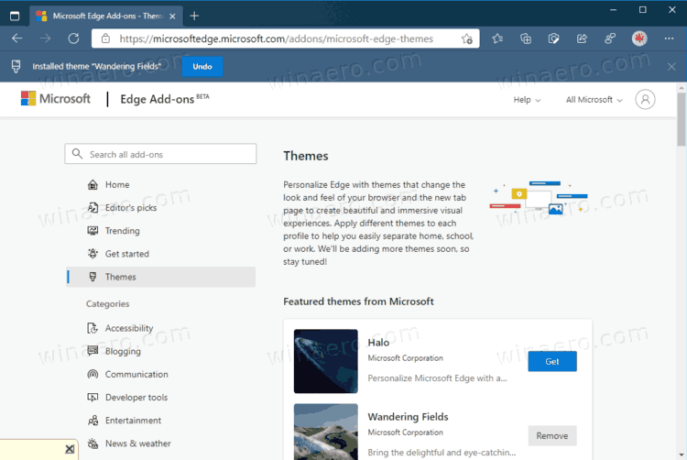Open the Halo theme thumbnail
Image resolution: width=687 pixels, height=460 pixels.
click(325, 361)
